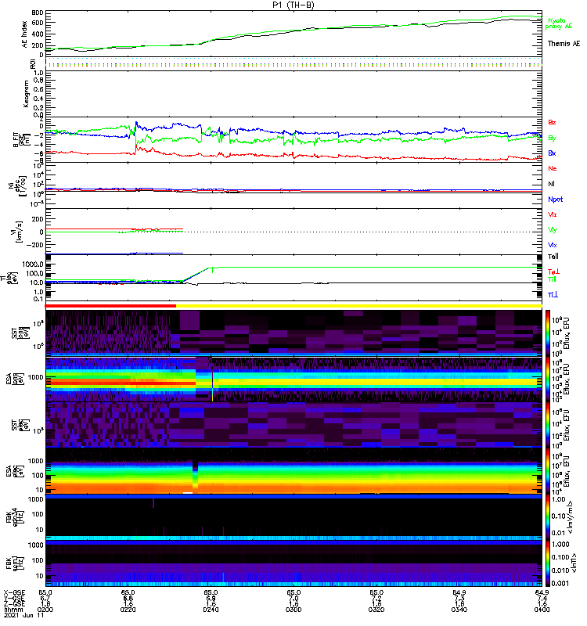Select the 0200 time tick label
Screen dimensions: 587x626
45,610
